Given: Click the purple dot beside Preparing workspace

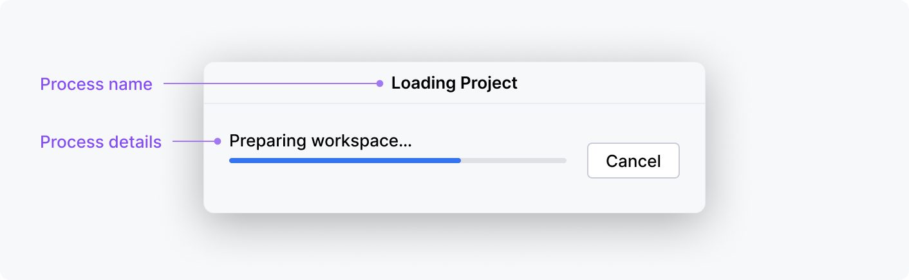Looking at the screenshot, I should tap(218, 141).
